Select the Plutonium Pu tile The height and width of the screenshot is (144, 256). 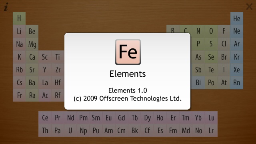[96, 130]
